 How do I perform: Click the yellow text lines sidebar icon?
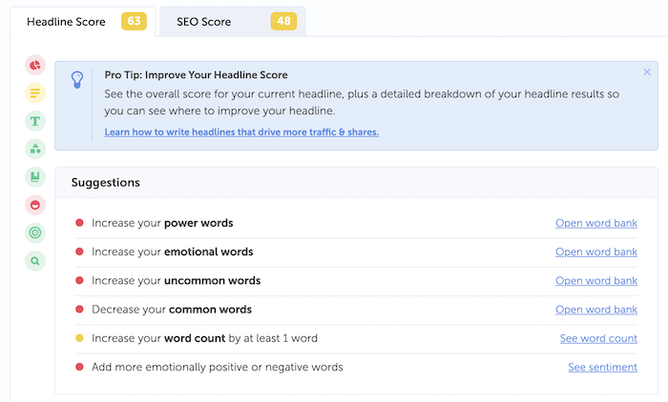coord(35,93)
